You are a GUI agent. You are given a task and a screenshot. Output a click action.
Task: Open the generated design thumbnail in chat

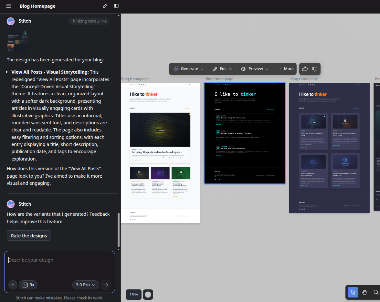[18, 41]
